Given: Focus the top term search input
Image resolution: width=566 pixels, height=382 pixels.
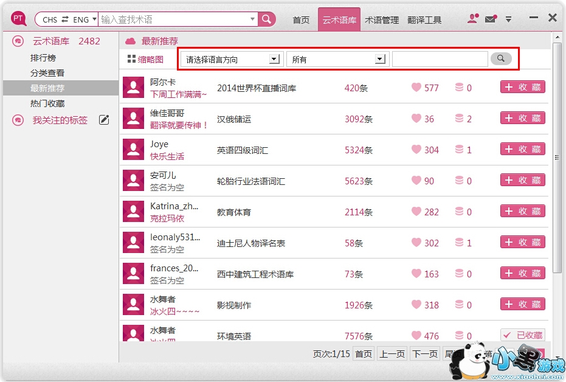Looking at the screenshot, I should tap(174, 19).
